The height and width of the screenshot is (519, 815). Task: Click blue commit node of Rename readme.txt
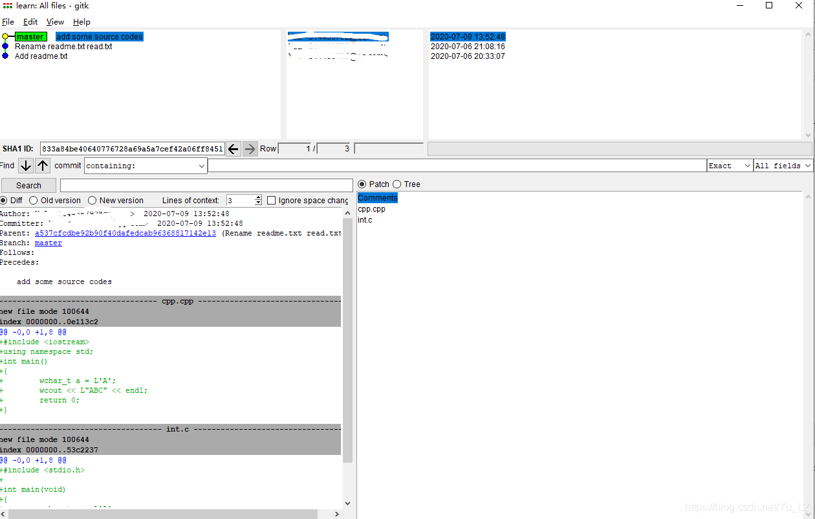click(x=5, y=47)
